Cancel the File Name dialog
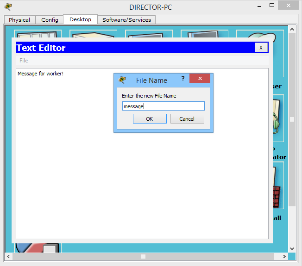 click(x=187, y=119)
